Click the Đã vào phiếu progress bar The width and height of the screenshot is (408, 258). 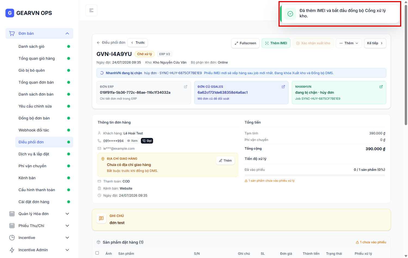315,175
